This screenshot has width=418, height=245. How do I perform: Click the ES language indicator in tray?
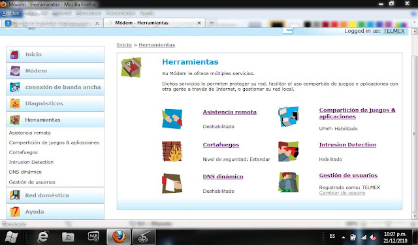click(332, 237)
